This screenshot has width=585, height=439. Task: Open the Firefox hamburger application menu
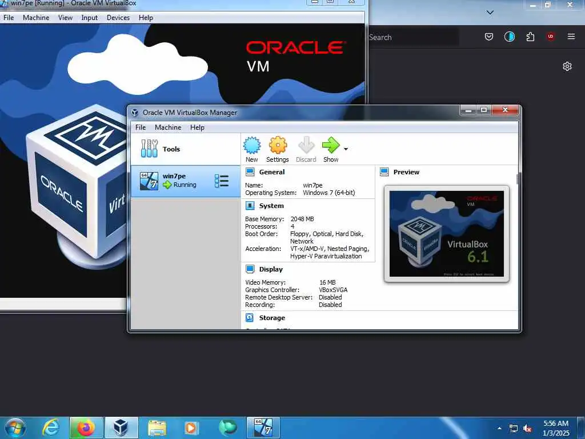pos(571,37)
